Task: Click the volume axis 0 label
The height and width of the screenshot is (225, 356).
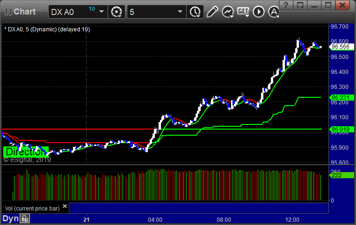Action: 333,201
